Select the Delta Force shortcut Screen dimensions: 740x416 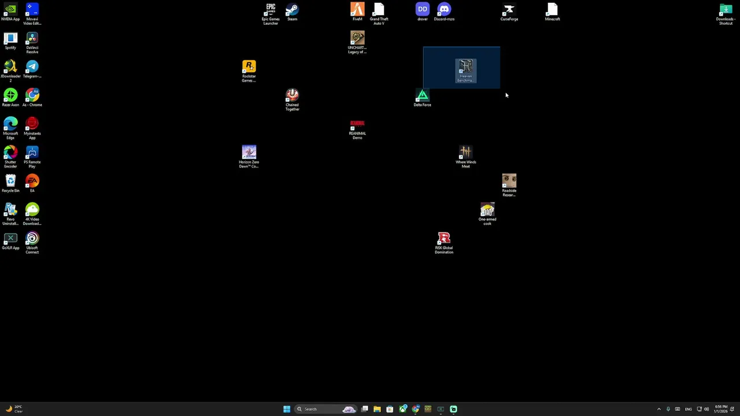point(423,98)
